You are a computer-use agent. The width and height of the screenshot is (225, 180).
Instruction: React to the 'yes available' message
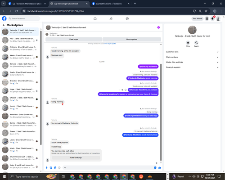(126, 90)
